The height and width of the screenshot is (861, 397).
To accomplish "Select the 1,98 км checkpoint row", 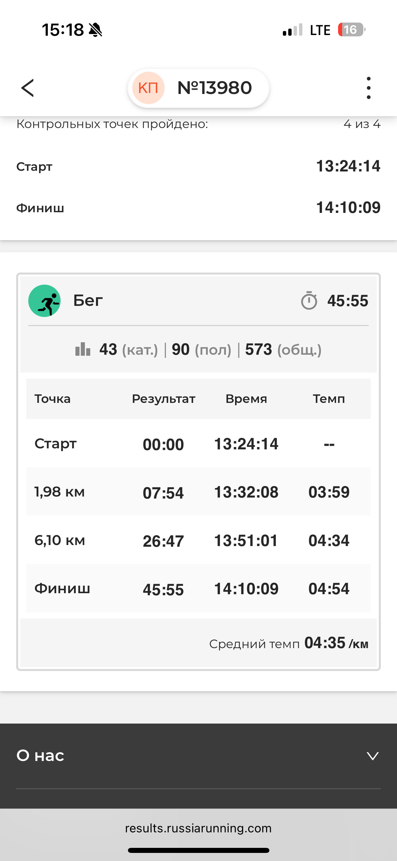I will [x=198, y=492].
